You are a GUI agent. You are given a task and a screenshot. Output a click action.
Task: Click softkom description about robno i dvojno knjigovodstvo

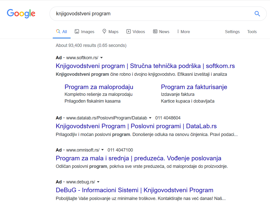[141, 74]
